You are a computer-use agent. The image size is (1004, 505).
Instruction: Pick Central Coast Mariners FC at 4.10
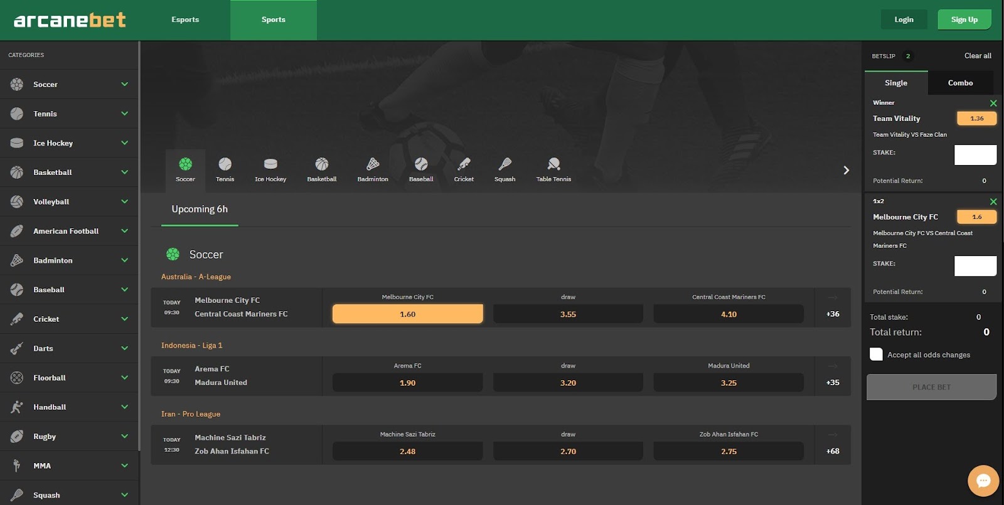729,314
